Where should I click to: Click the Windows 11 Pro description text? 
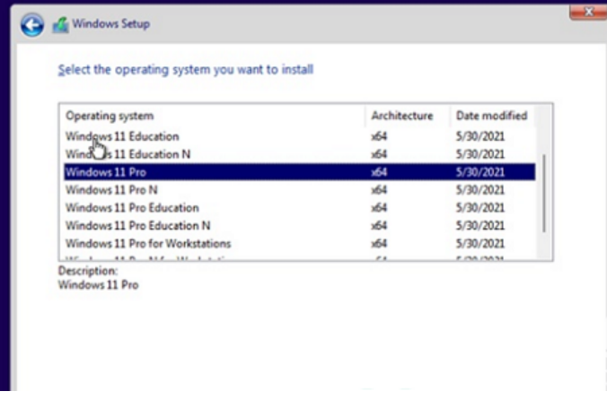[x=98, y=285]
